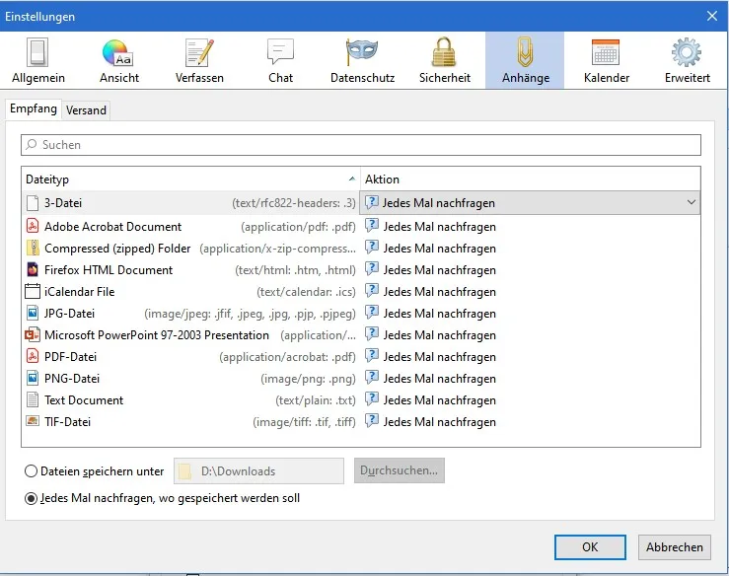Click the PDF-Datei file icon
Image resolution: width=729 pixels, height=576 pixels.
[33, 357]
